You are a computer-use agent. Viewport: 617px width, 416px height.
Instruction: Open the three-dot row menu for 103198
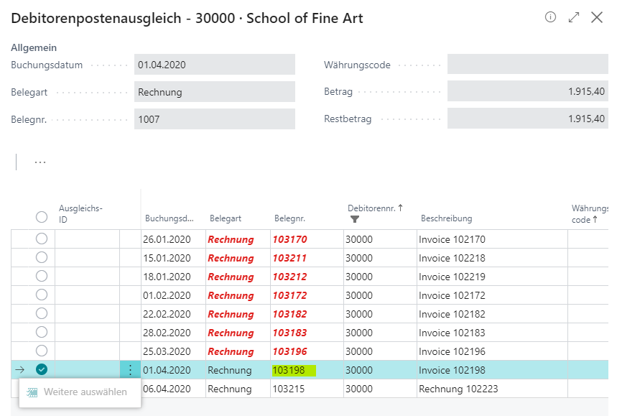coord(130,370)
